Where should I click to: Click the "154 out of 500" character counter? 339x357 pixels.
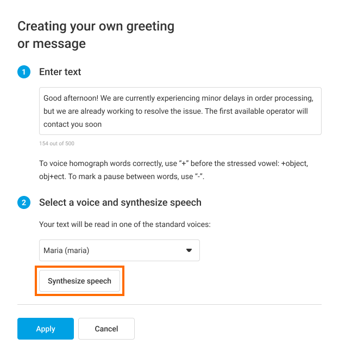tap(56, 144)
